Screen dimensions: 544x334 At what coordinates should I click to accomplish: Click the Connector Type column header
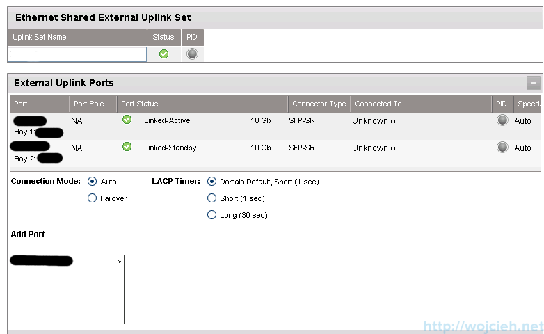tap(319, 104)
